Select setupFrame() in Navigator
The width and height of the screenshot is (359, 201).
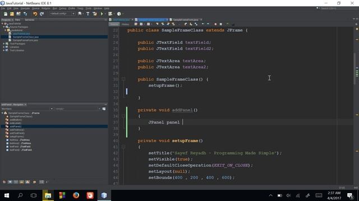(17, 136)
